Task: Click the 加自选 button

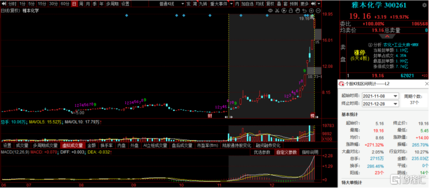Action: [247, 4]
